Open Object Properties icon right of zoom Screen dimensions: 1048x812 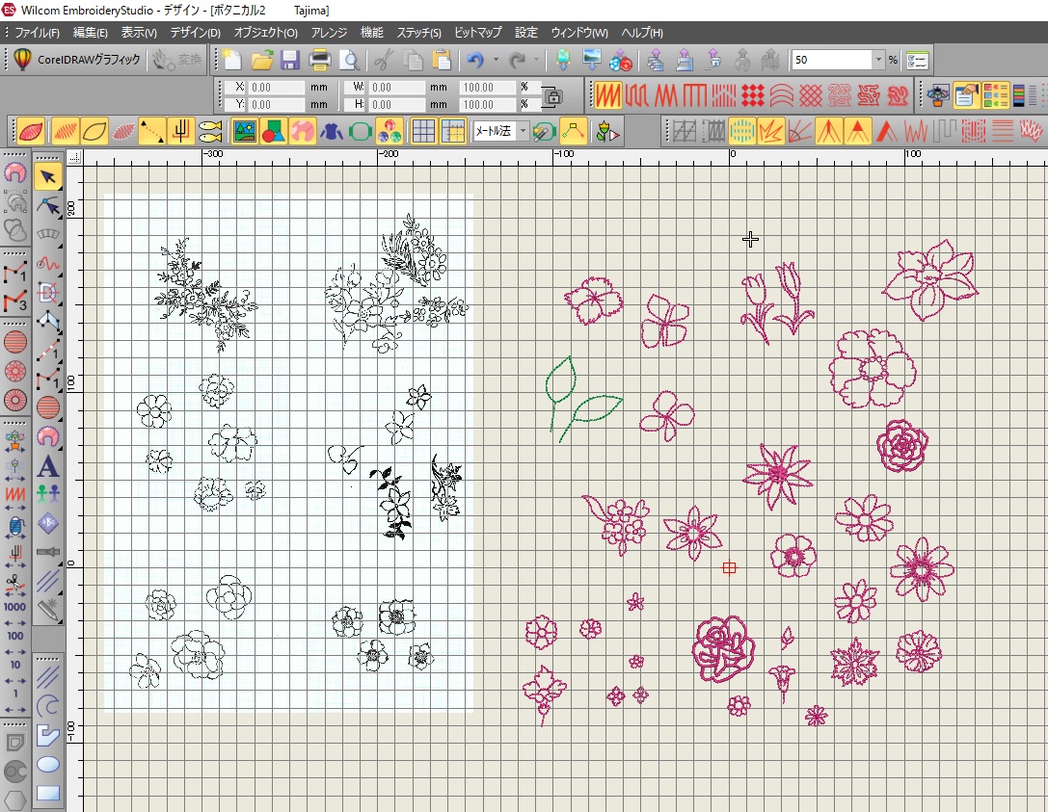[x=918, y=60]
